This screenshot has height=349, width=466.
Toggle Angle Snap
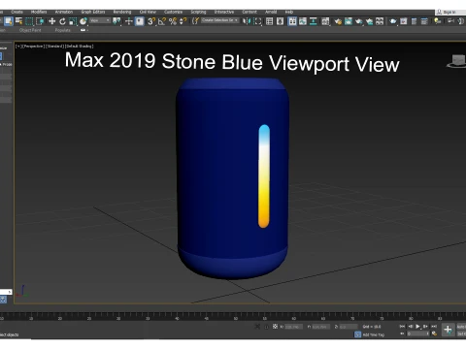tap(162, 21)
